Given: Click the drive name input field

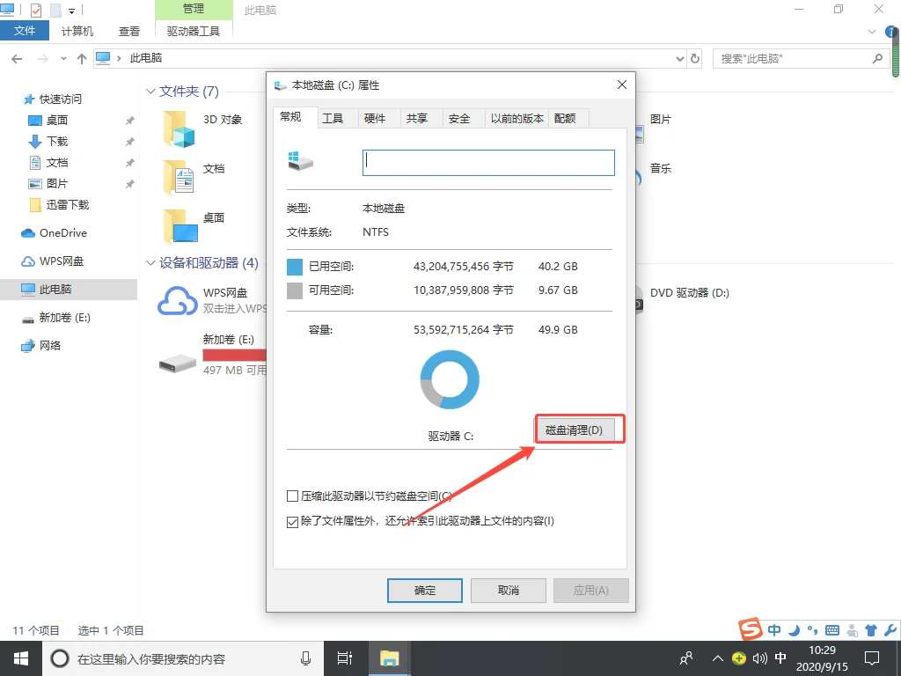Looking at the screenshot, I should (488, 163).
